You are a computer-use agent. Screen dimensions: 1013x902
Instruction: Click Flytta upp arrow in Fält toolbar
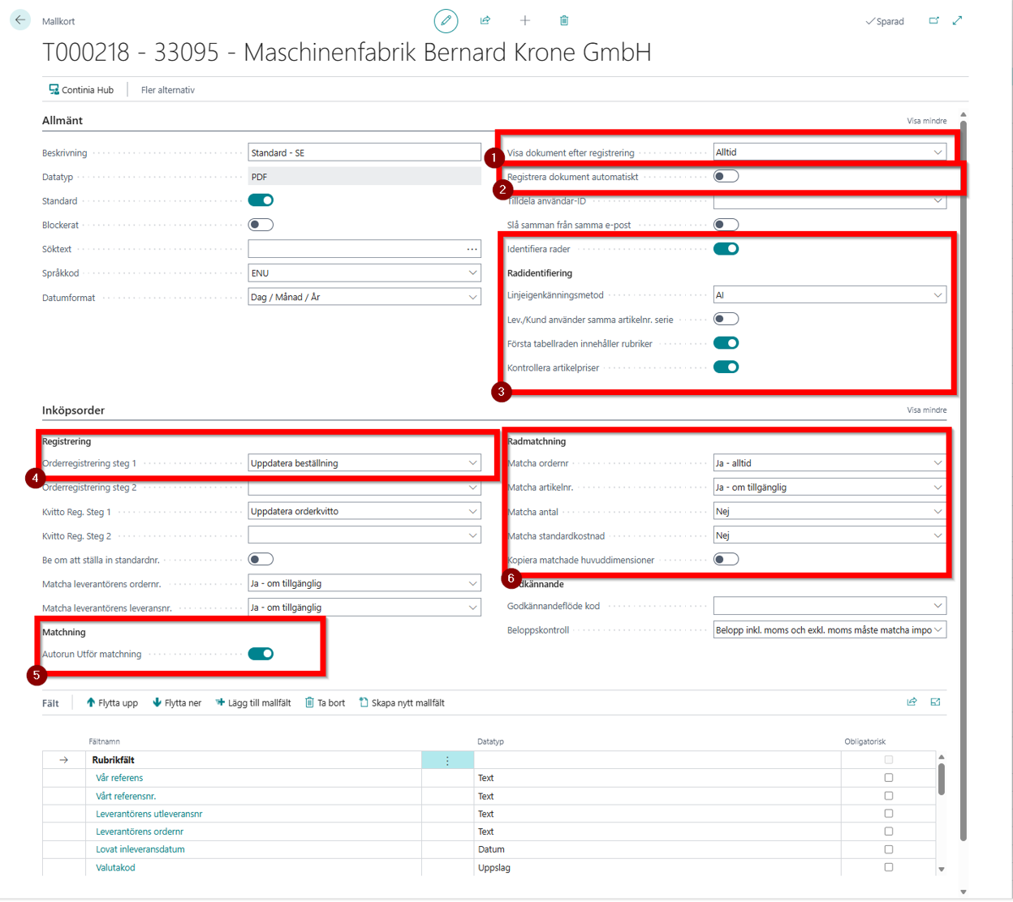(x=112, y=703)
